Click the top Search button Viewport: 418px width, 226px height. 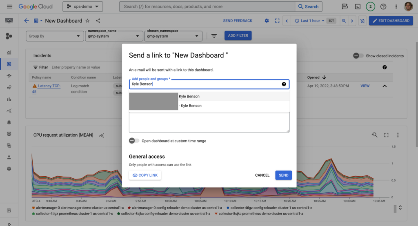tap(309, 7)
